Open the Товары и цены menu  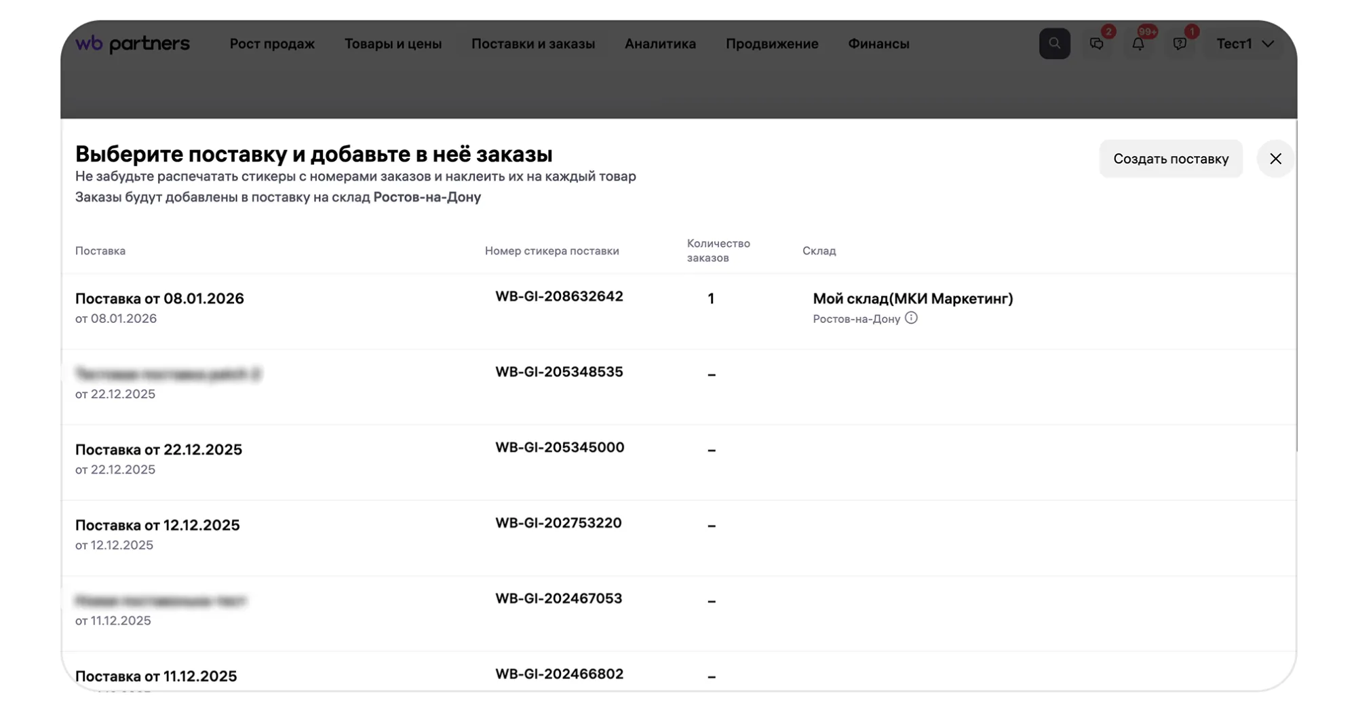(x=393, y=44)
